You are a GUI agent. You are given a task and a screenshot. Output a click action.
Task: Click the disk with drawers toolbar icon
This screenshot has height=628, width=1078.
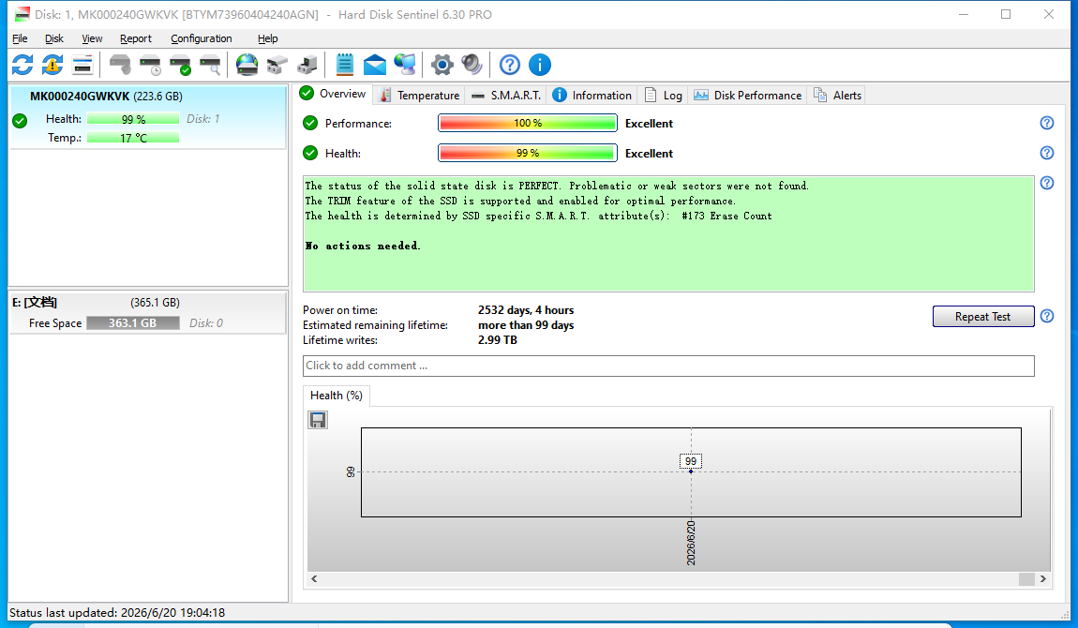tap(277, 66)
